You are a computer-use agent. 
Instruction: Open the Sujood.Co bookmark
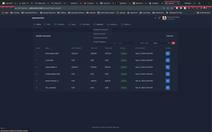click(132, 13)
